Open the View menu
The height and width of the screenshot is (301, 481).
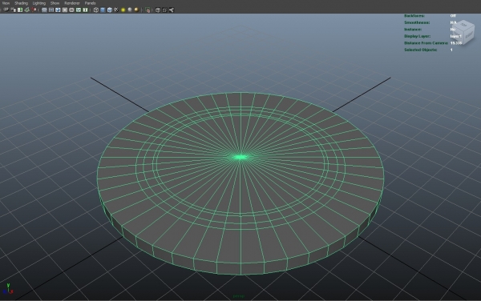(x=6, y=3)
